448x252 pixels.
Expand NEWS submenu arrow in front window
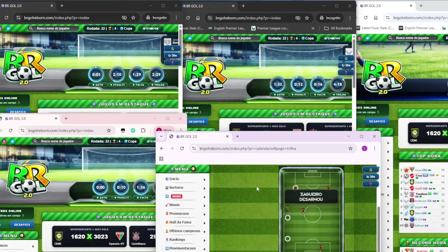point(204,197)
